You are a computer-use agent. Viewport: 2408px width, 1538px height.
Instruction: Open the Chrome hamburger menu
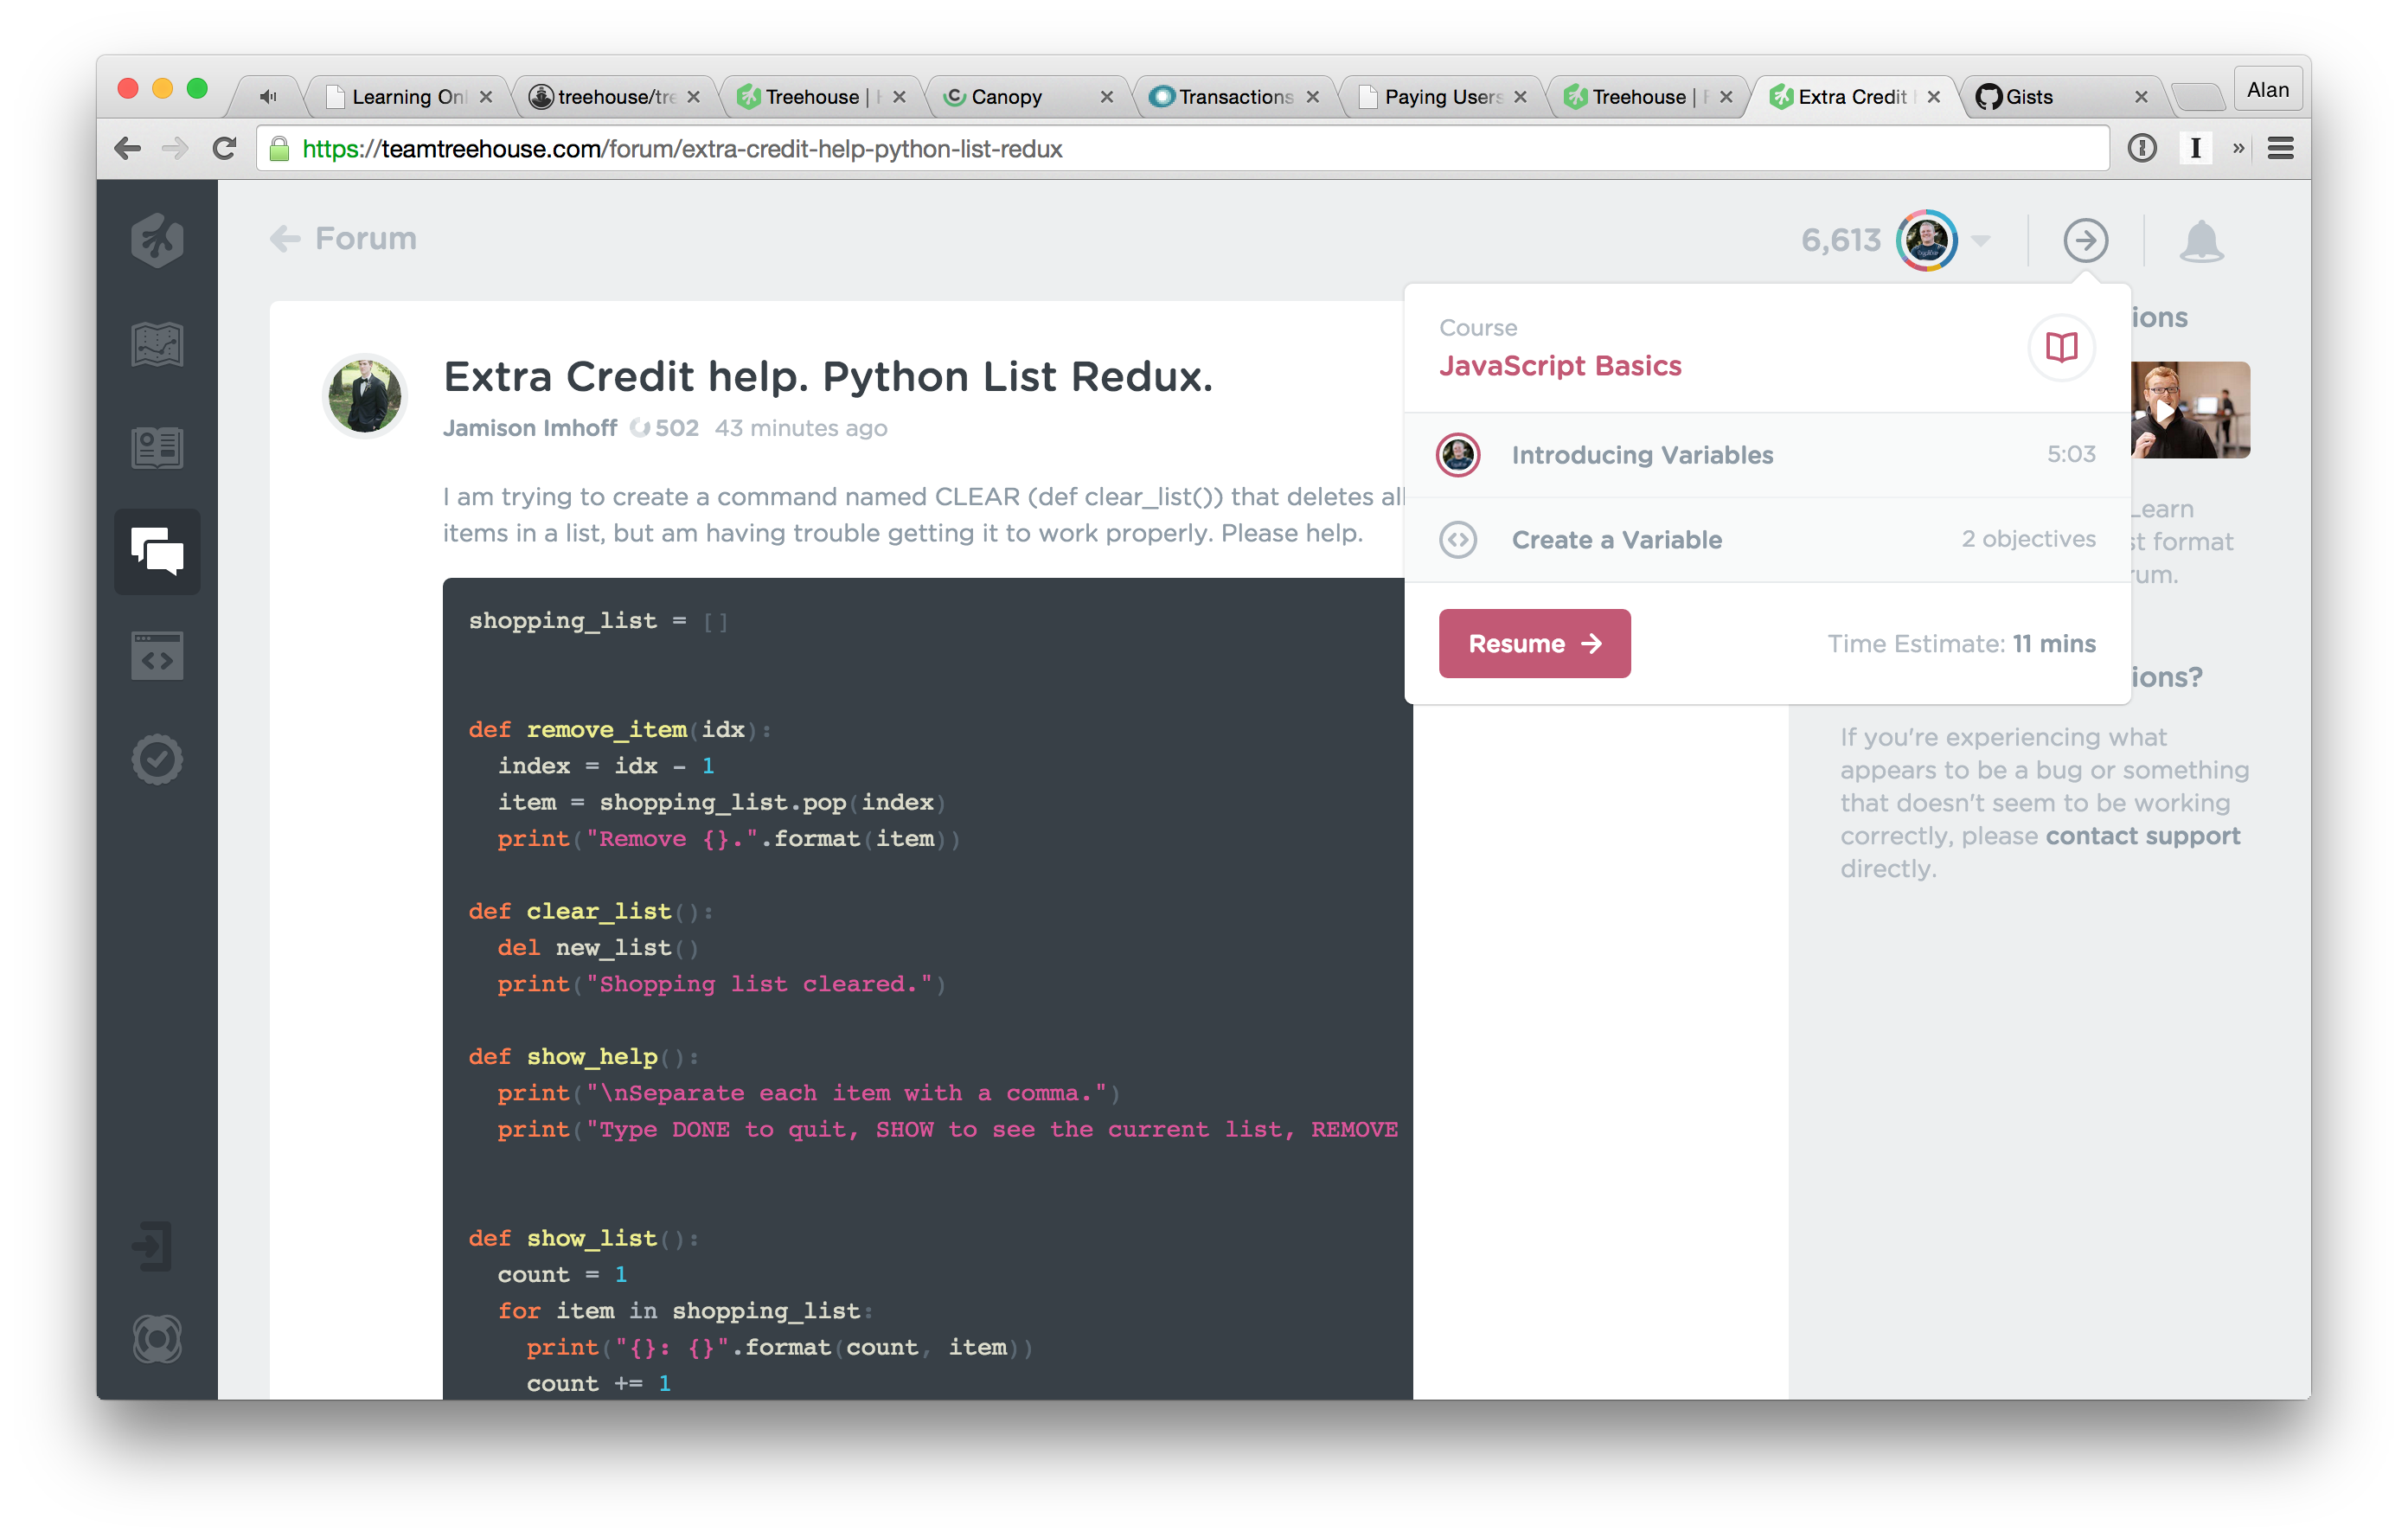pyautogui.click(x=2281, y=149)
